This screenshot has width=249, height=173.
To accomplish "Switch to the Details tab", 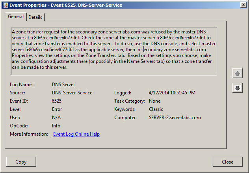I will 35,17.
